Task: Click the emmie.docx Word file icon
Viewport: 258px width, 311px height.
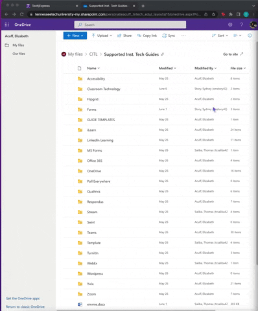Action: [x=80, y=305]
